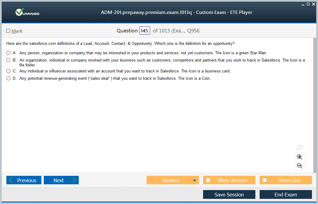The width and height of the screenshot is (318, 204).
Task: Select option B about file folder icon
Action: tap(9, 60)
